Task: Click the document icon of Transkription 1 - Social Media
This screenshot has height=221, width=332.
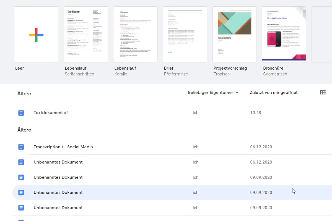Action: [21, 147]
